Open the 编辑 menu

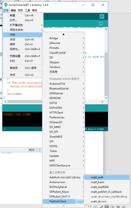[13, 10]
